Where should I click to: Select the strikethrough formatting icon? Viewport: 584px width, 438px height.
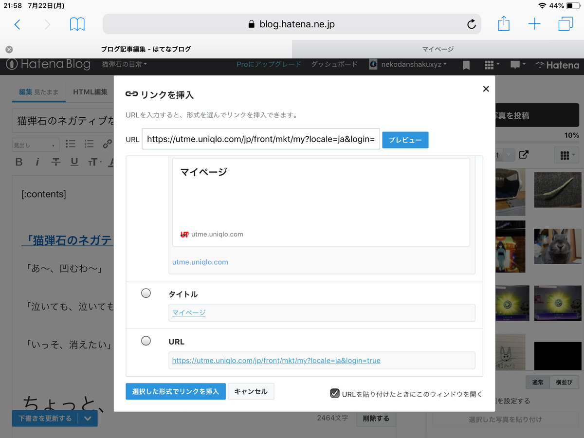tap(55, 162)
